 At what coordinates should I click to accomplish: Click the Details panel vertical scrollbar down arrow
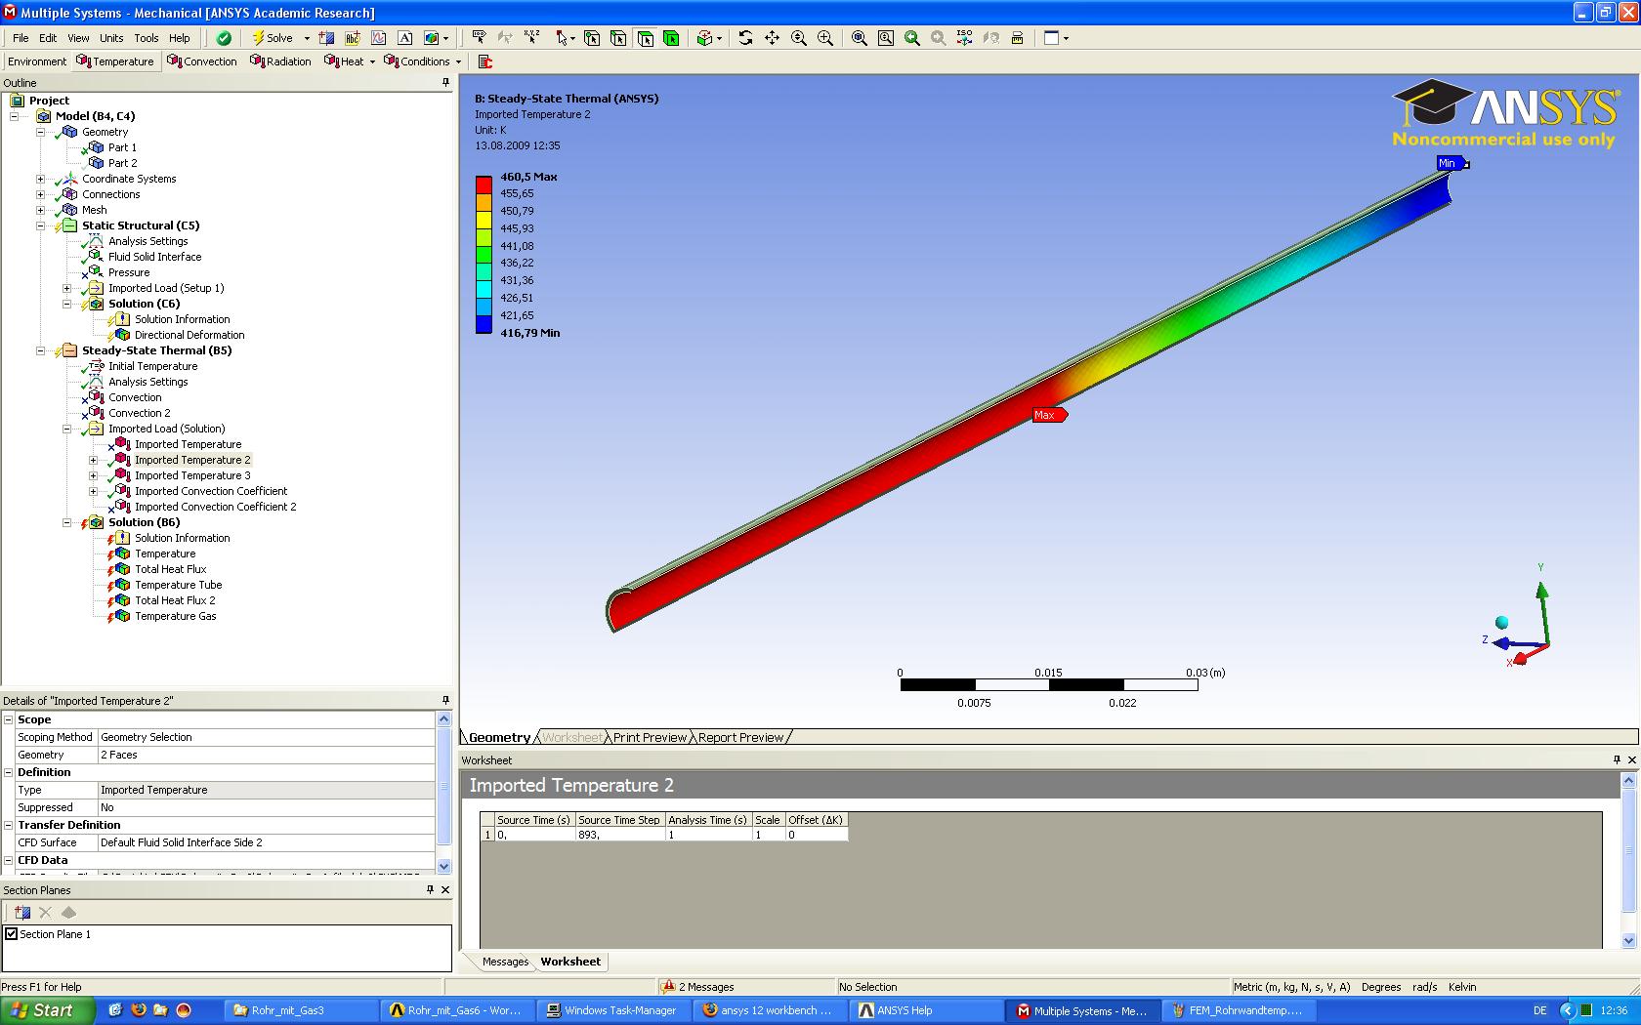[444, 866]
